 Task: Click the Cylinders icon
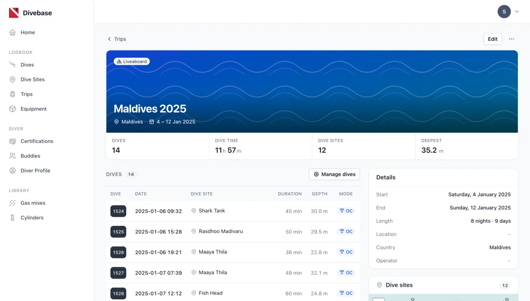pos(12,217)
